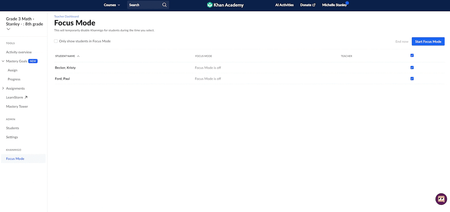Click the LearnStorm external link arrow icon
Viewport: 450px width, 212px height.
coord(26,97)
